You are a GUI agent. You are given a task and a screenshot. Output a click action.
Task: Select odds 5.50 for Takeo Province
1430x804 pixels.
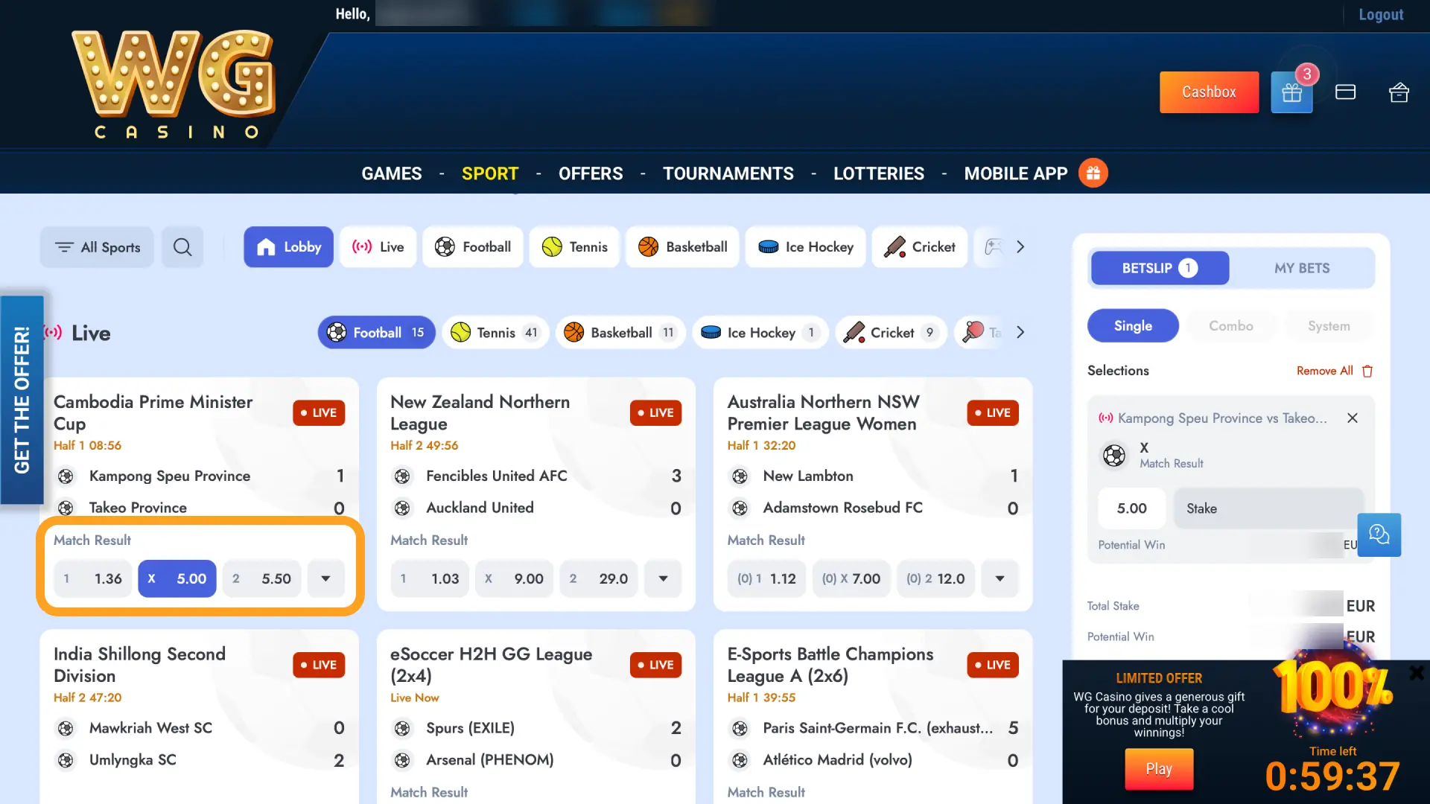(x=262, y=578)
